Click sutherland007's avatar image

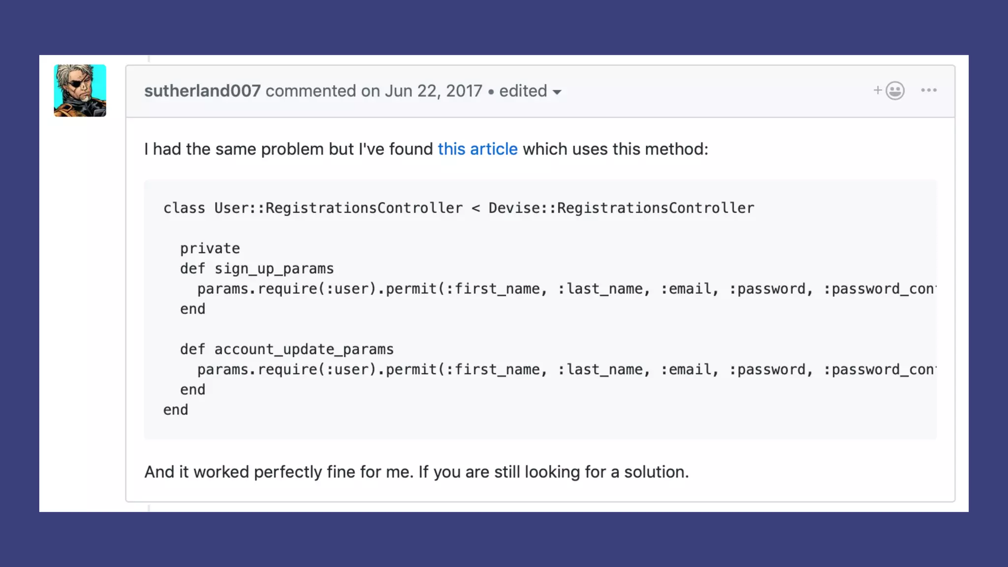(x=80, y=91)
